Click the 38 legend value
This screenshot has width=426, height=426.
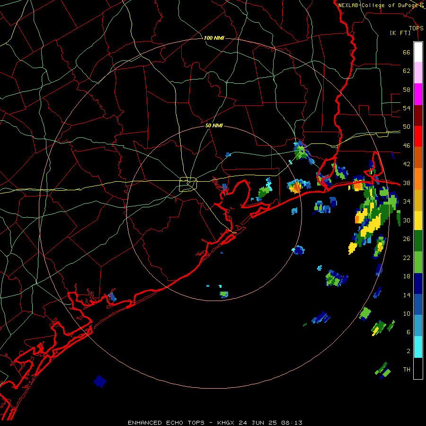point(407,183)
